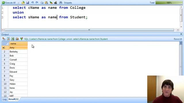
Task: Click the editor horizontal scrollbar right arrow
Action: (178, 30)
